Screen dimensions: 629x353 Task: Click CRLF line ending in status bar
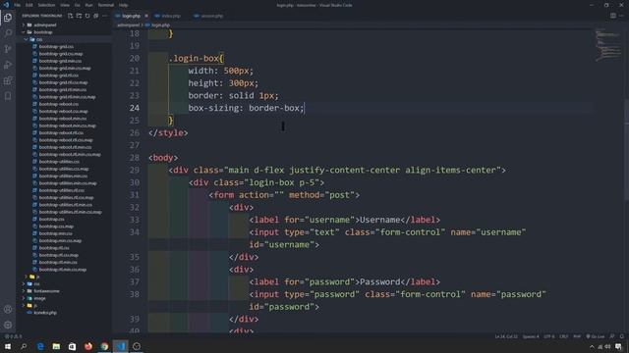coord(563,336)
